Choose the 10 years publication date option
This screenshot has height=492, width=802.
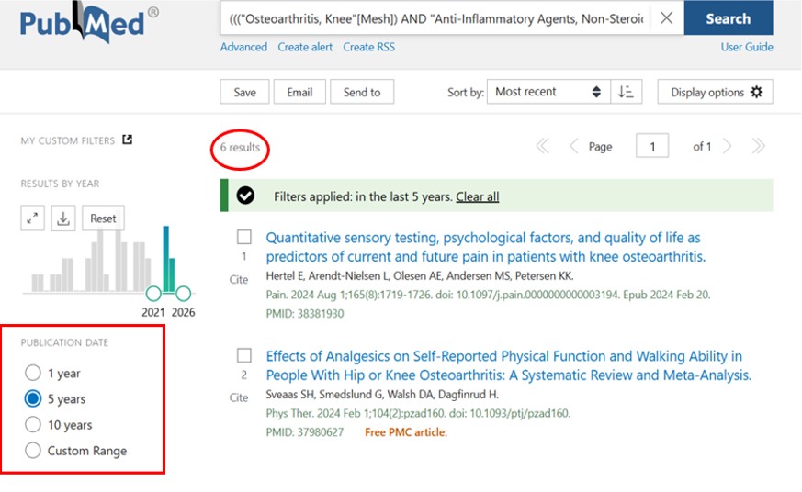pyautogui.click(x=33, y=425)
